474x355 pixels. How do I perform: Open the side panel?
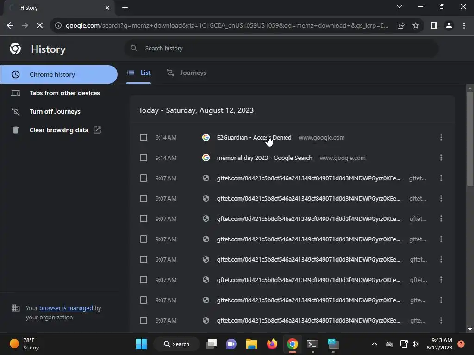point(434,26)
